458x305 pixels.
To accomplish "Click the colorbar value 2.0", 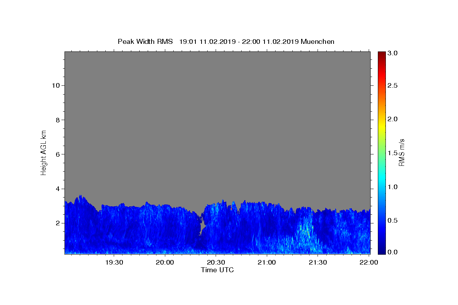I will (393, 119).
